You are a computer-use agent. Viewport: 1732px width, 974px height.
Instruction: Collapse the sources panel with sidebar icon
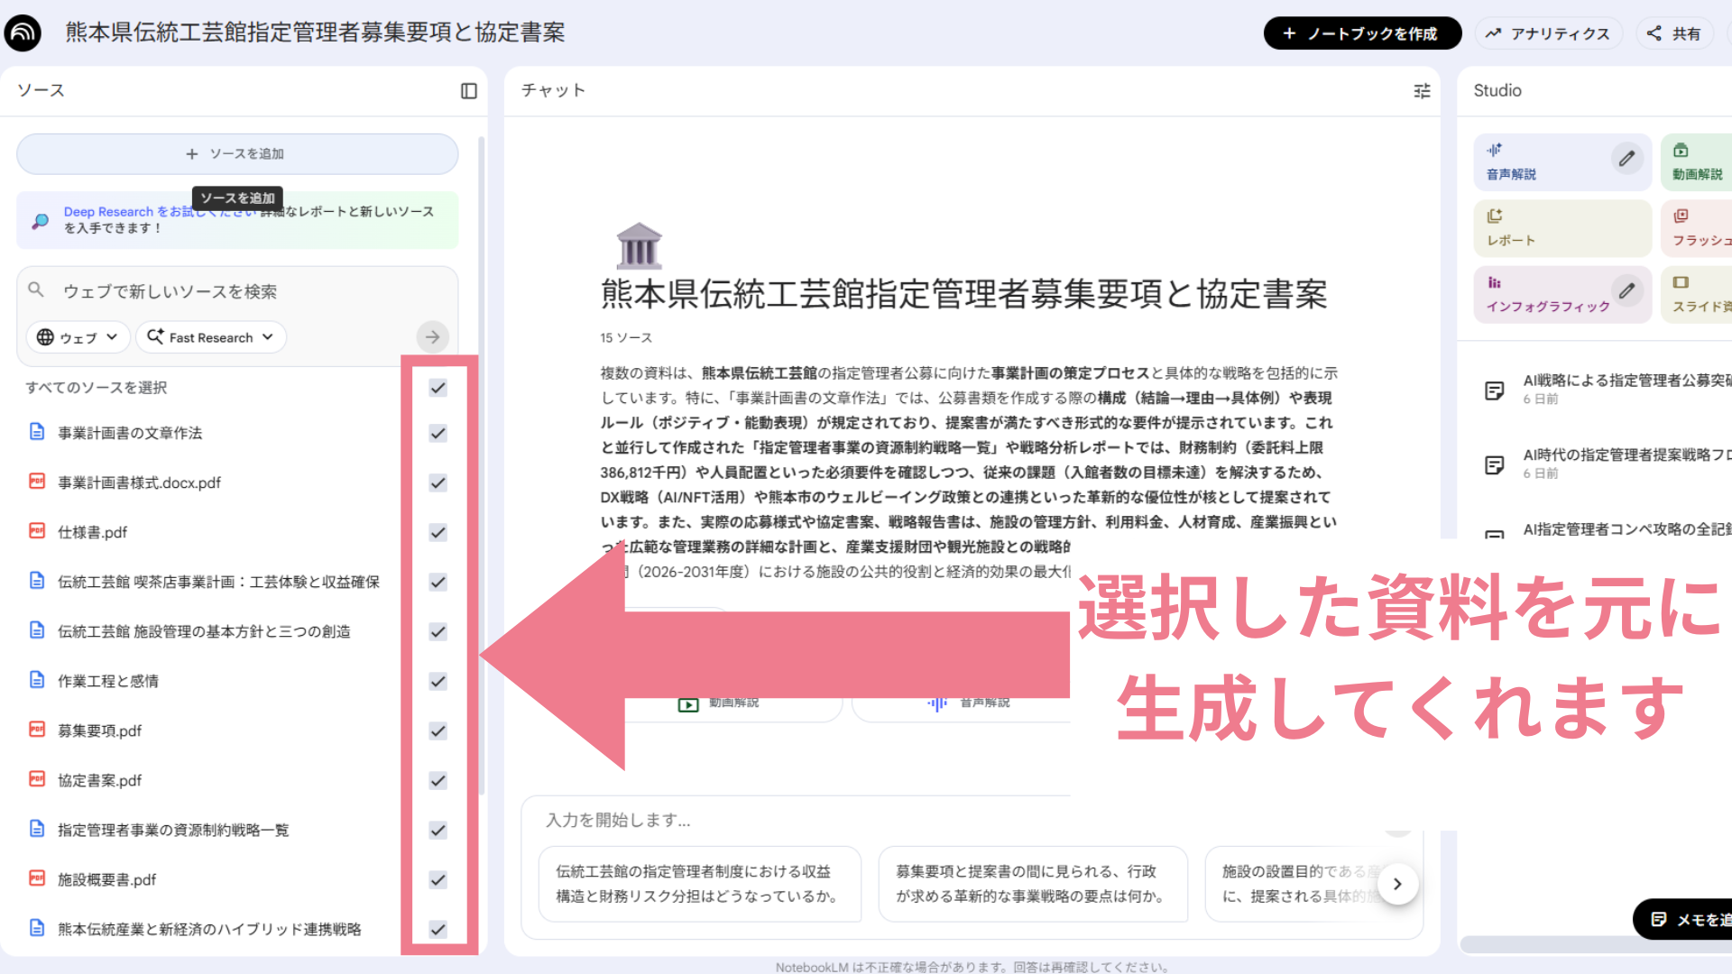468,91
